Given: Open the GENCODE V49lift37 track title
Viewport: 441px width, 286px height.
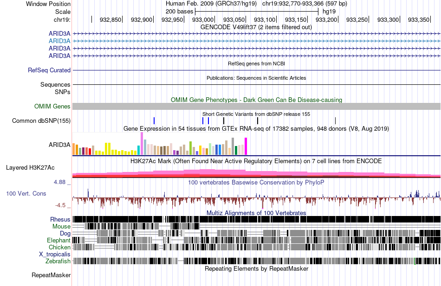Looking at the screenshot, I should [256, 27].
